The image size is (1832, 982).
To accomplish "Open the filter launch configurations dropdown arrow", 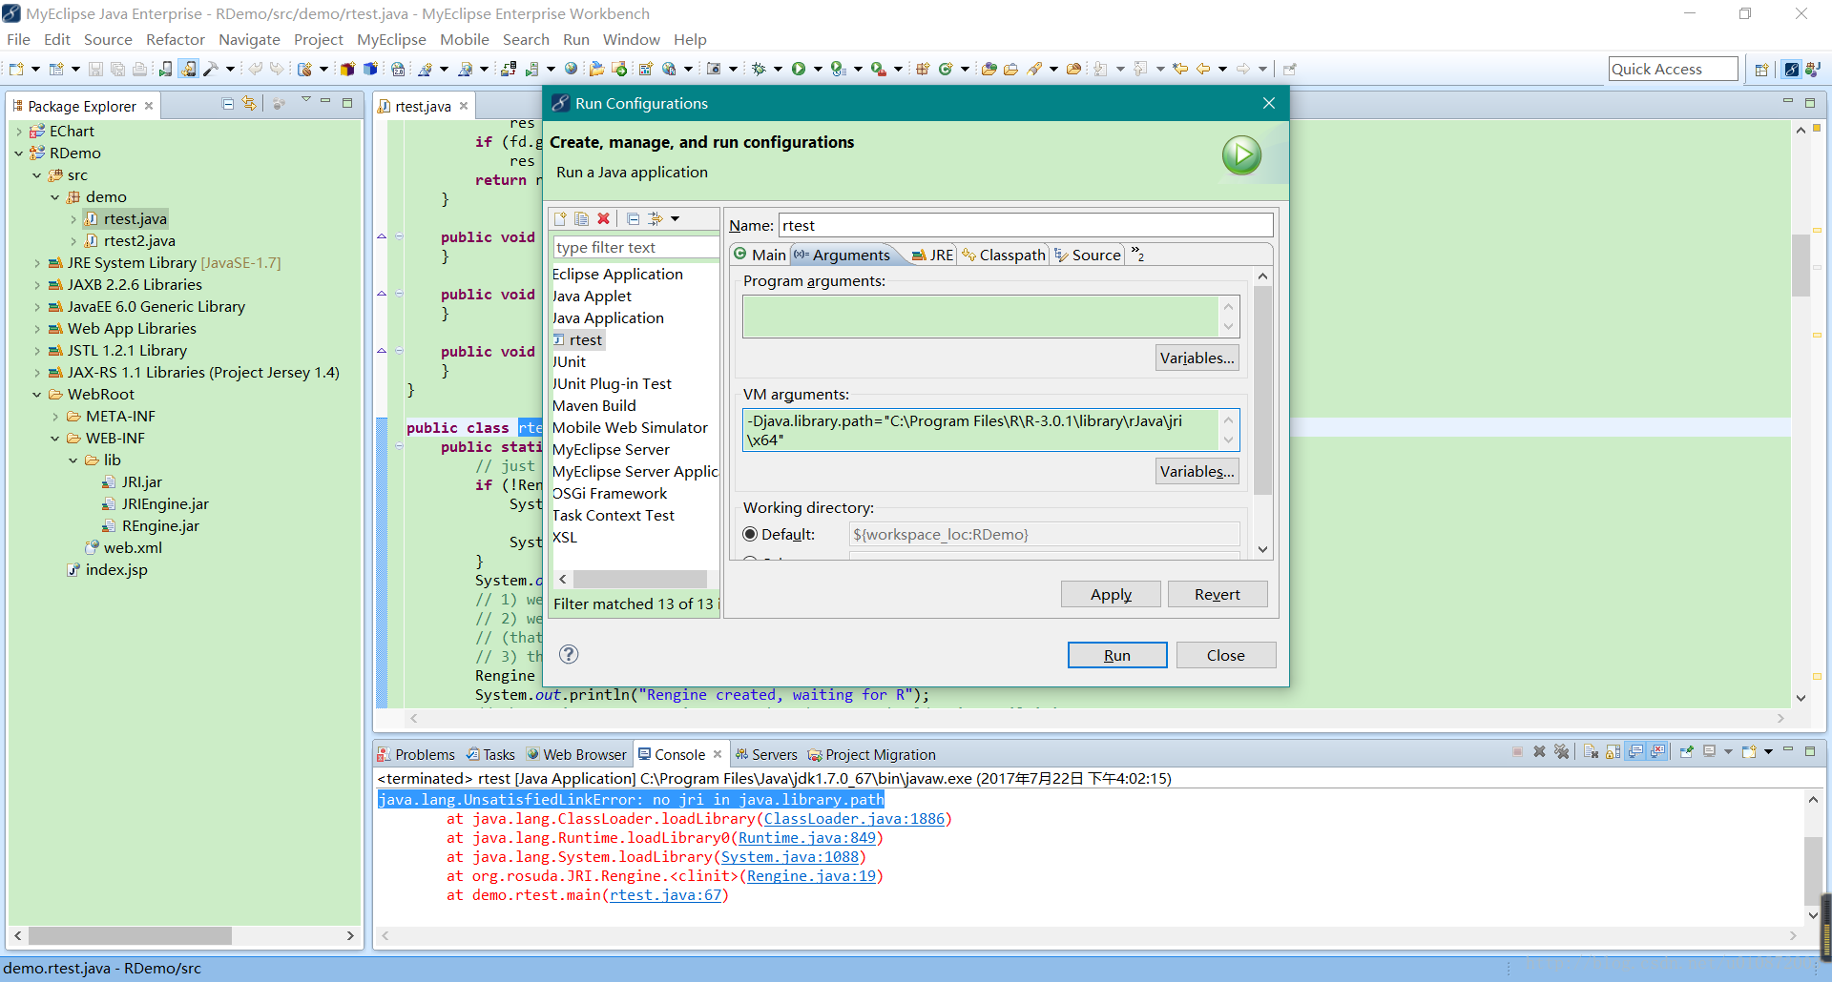I will tap(675, 218).
